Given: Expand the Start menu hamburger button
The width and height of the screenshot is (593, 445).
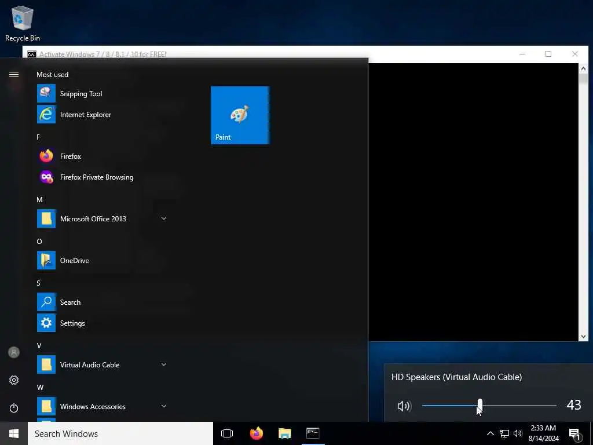Looking at the screenshot, I should click(x=14, y=75).
